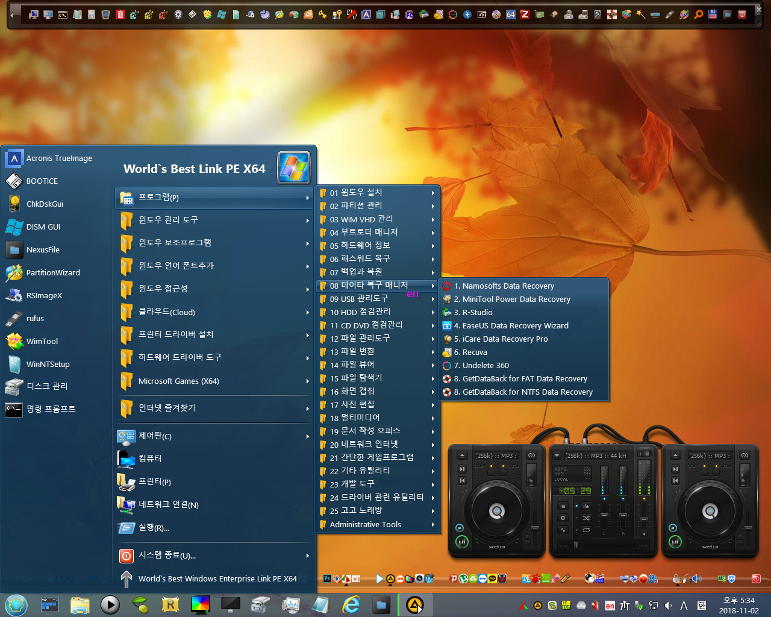Toggle repeat on the player mixer
This screenshot has width=771, height=617.
[586, 530]
